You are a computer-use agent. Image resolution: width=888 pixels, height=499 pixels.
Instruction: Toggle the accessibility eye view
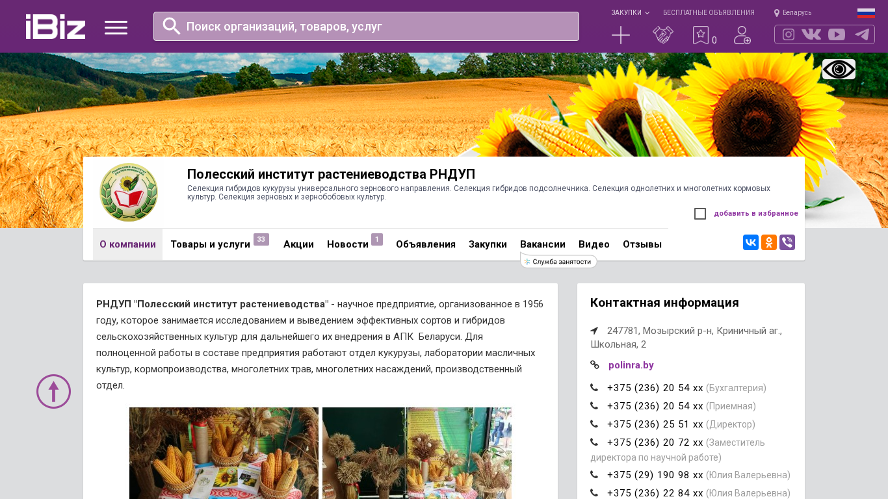click(839, 69)
